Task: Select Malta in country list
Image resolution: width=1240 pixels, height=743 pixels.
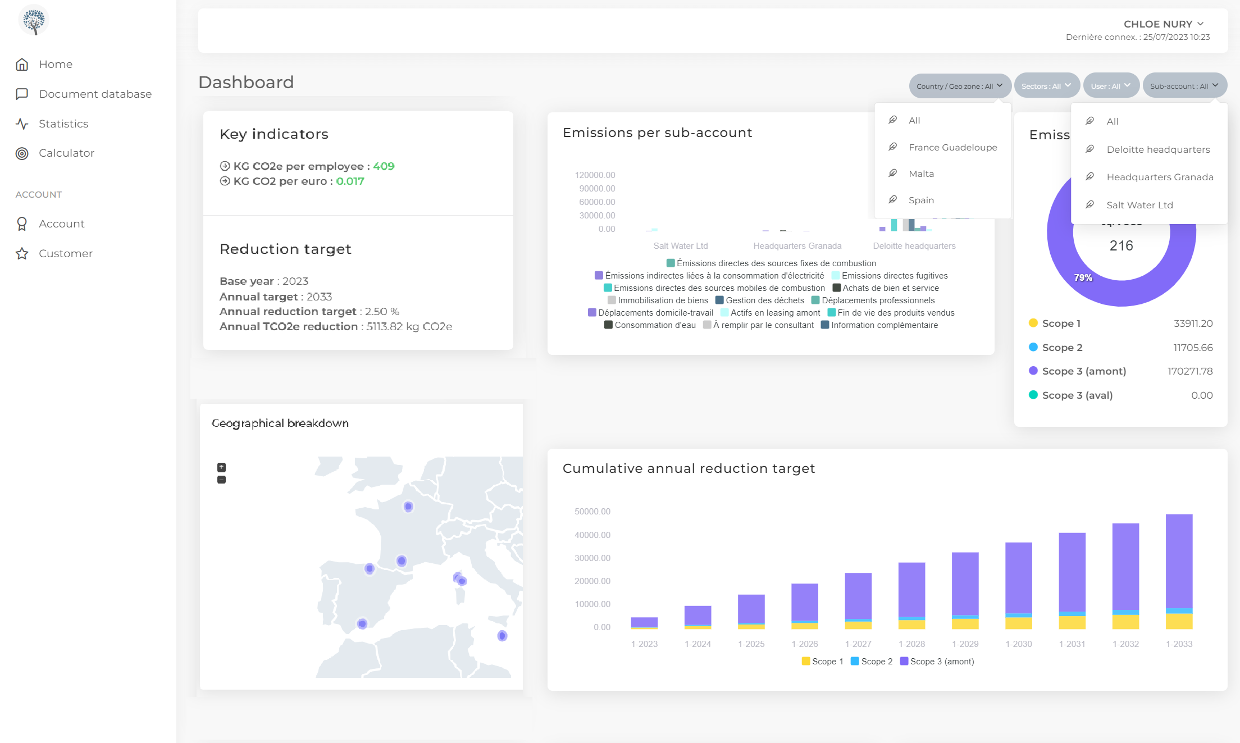Action: [x=921, y=174]
